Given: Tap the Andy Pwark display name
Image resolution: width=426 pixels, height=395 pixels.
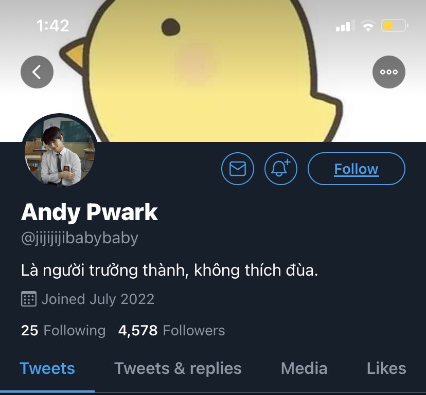Looking at the screenshot, I should coord(90,212).
